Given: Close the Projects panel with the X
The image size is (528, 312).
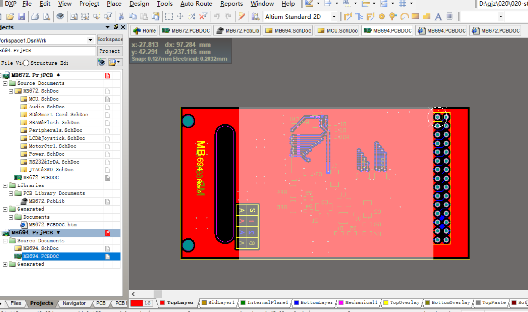Looking at the screenshot, I should pos(123,27).
